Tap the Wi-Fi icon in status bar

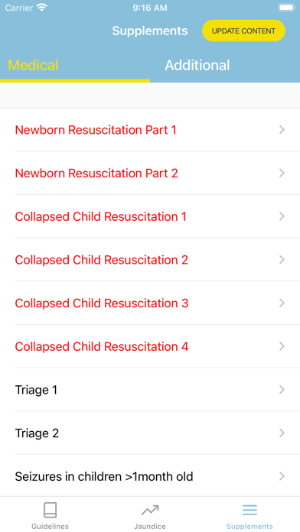point(42,8)
